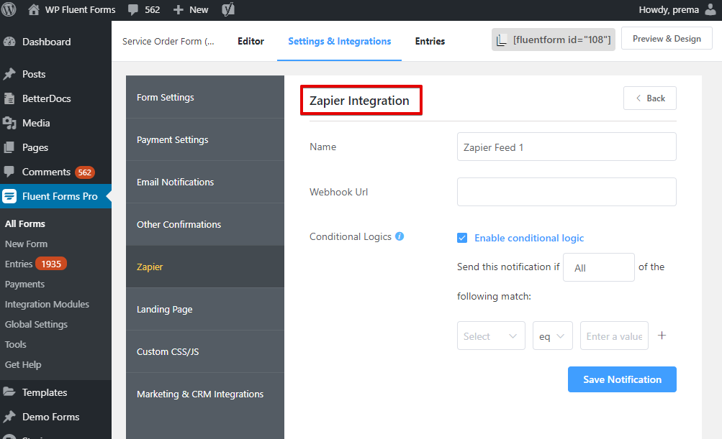Open the Yoast SEO icon in admin bar
Screen dimensions: 722x439
click(x=228, y=9)
